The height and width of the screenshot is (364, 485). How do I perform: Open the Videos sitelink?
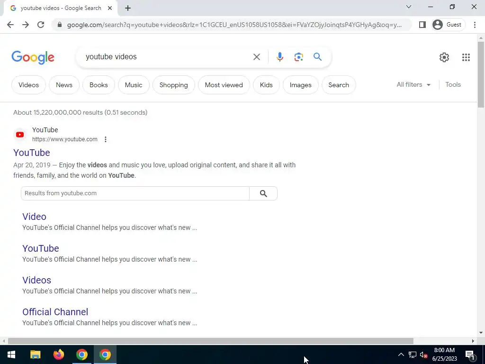coord(36,280)
